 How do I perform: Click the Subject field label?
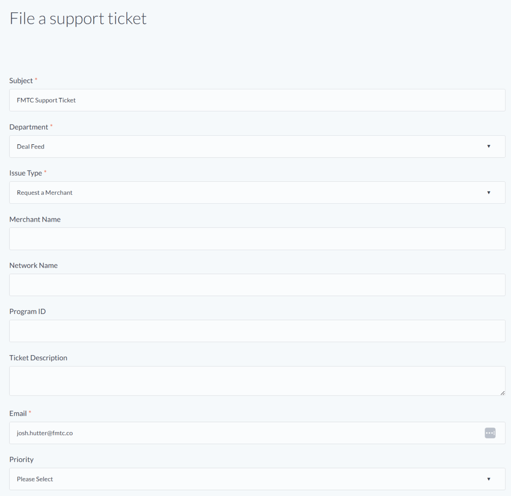click(x=21, y=81)
